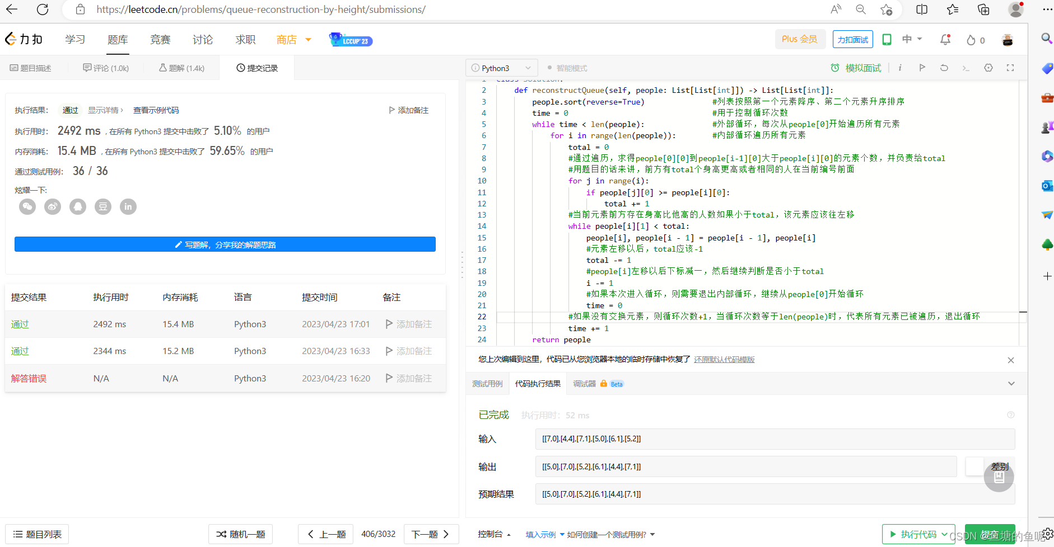The height and width of the screenshot is (547, 1054).
Task: Open the LCCUP'23 contest badge
Action: (351, 40)
